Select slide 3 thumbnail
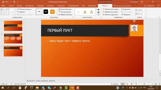The height and width of the screenshot is (90, 161). tap(13, 51)
